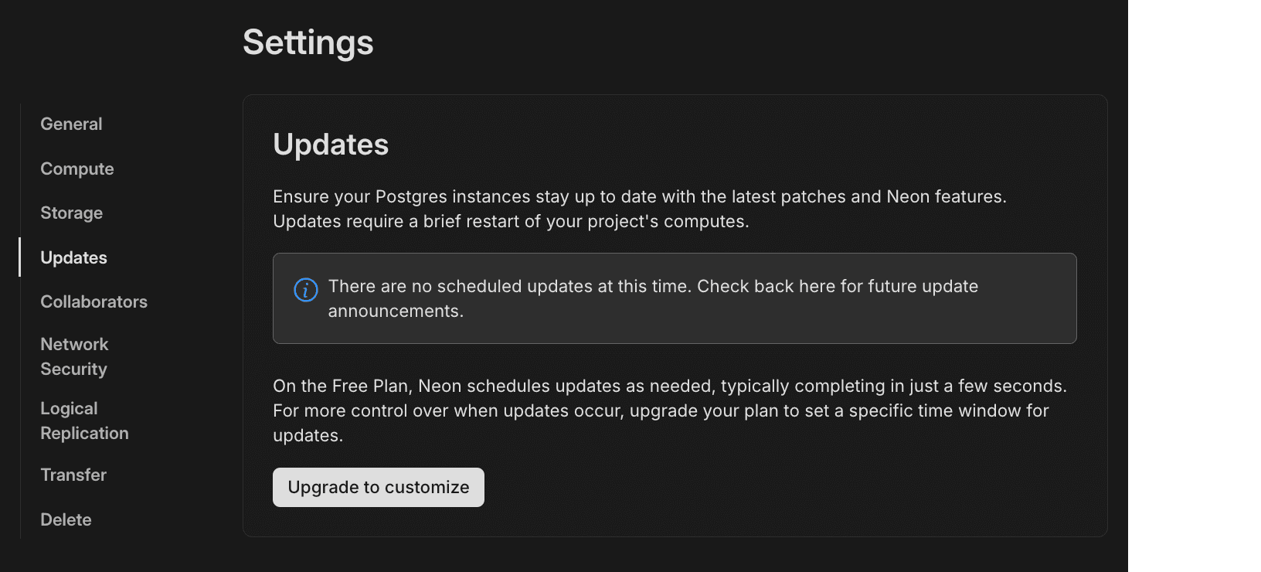Select the Updates sidebar item
Viewport: 1261px width, 572px height.
click(x=73, y=257)
